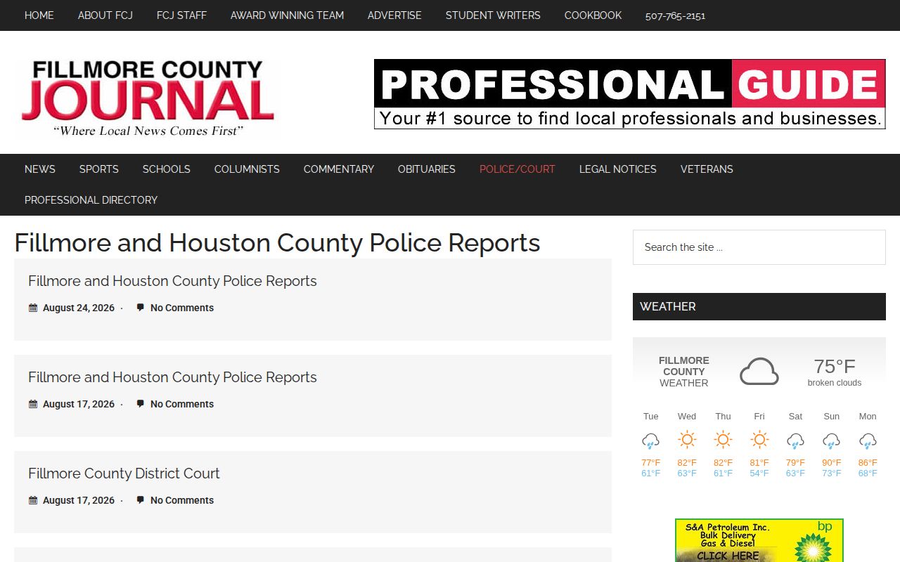Viewport: 900px width, 562px height.
Task: Browse the Columnists section
Action: [x=247, y=169]
